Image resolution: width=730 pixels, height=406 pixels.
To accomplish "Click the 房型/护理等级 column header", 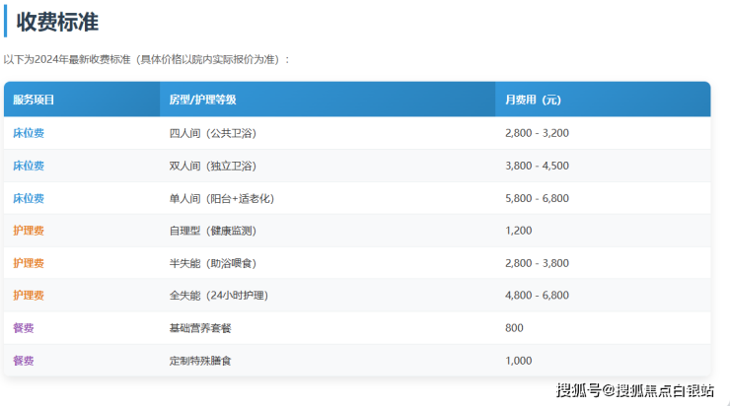I will pyautogui.click(x=202, y=101).
